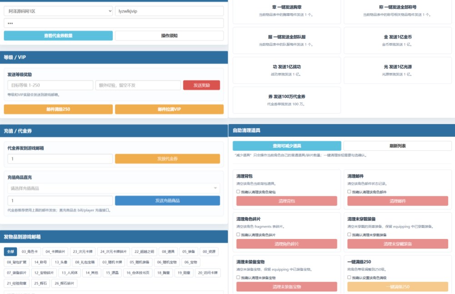Select the 03_随机卡牌 category tag
Viewport: 455px width, 294px height.
pos(112,262)
